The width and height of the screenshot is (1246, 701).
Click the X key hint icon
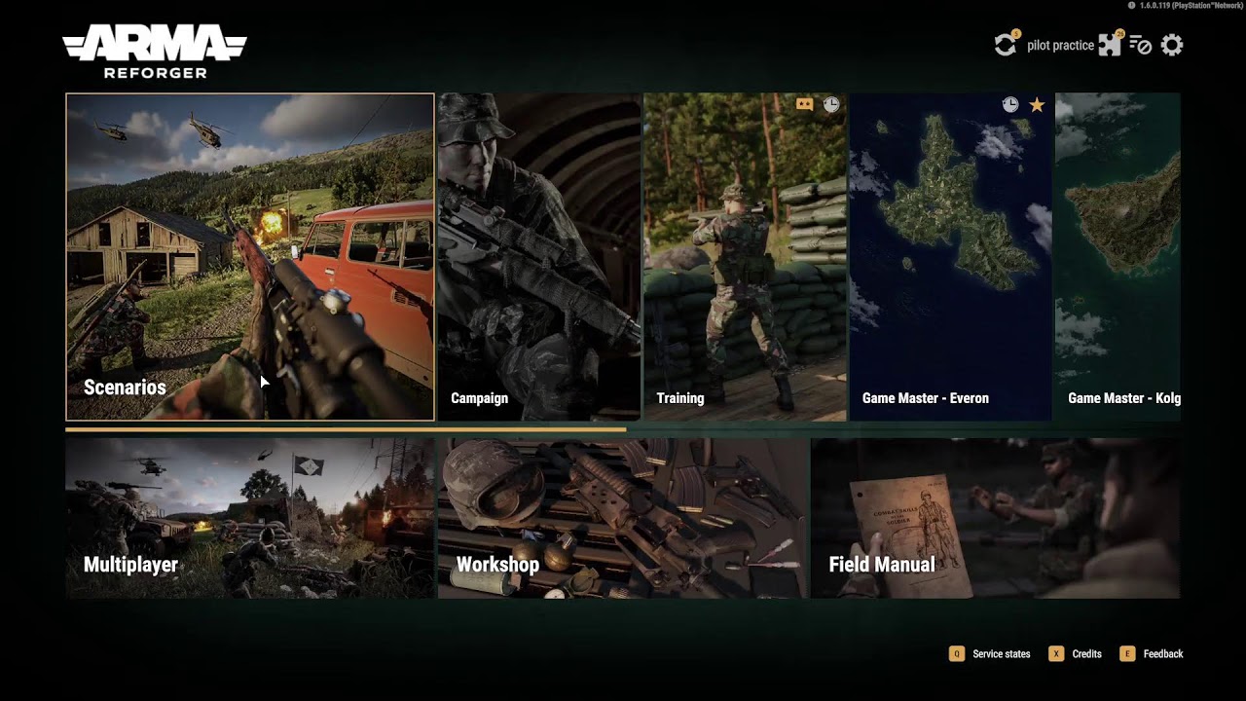click(x=1055, y=654)
